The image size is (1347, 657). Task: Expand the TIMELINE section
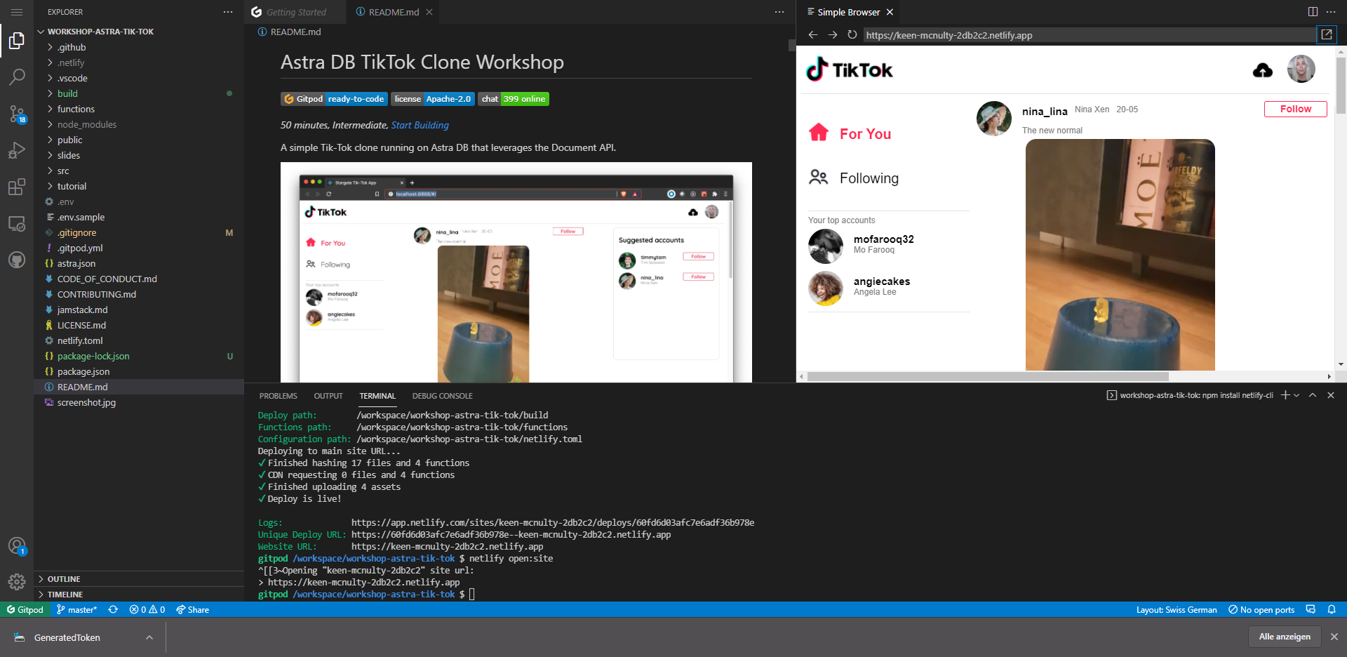[67, 594]
